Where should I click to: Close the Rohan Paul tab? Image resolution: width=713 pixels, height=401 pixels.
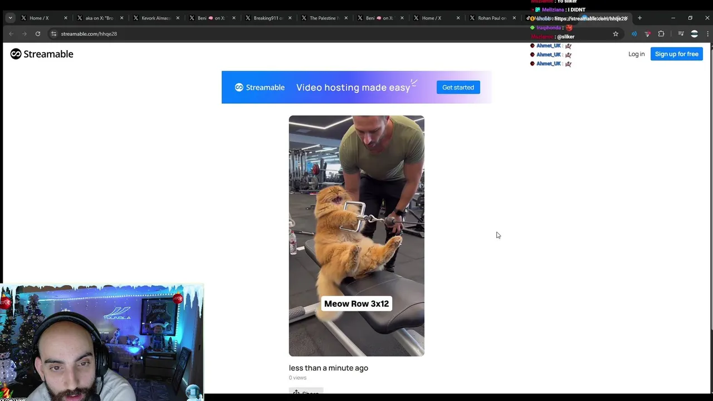click(x=514, y=18)
